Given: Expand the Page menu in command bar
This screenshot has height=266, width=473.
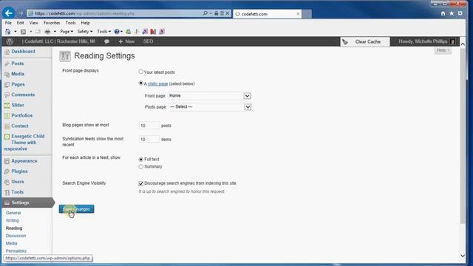Looking at the screenshot, I should click(x=67, y=31).
